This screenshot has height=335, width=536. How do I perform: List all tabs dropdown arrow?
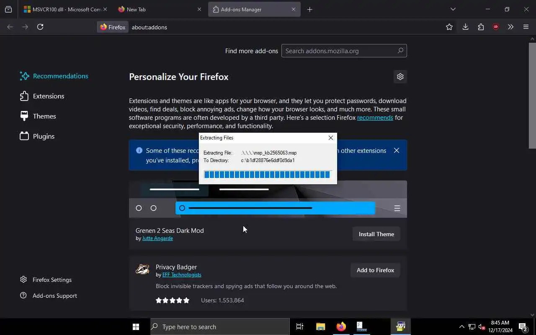(453, 9)
